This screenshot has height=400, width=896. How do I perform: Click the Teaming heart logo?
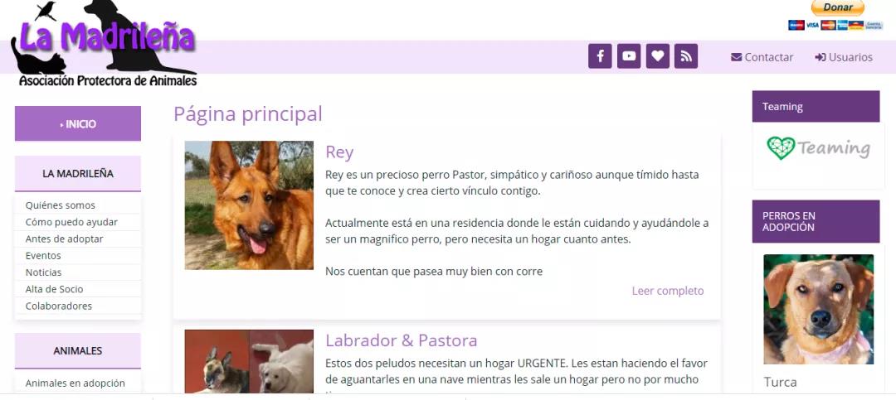click(818, 148)
